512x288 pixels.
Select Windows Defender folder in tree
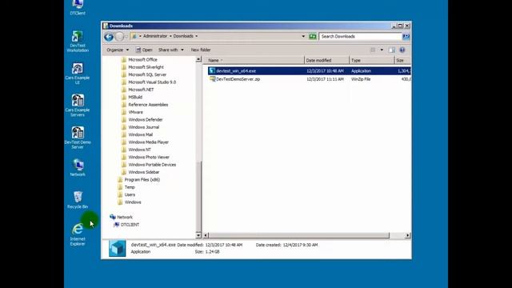(146, 119)
